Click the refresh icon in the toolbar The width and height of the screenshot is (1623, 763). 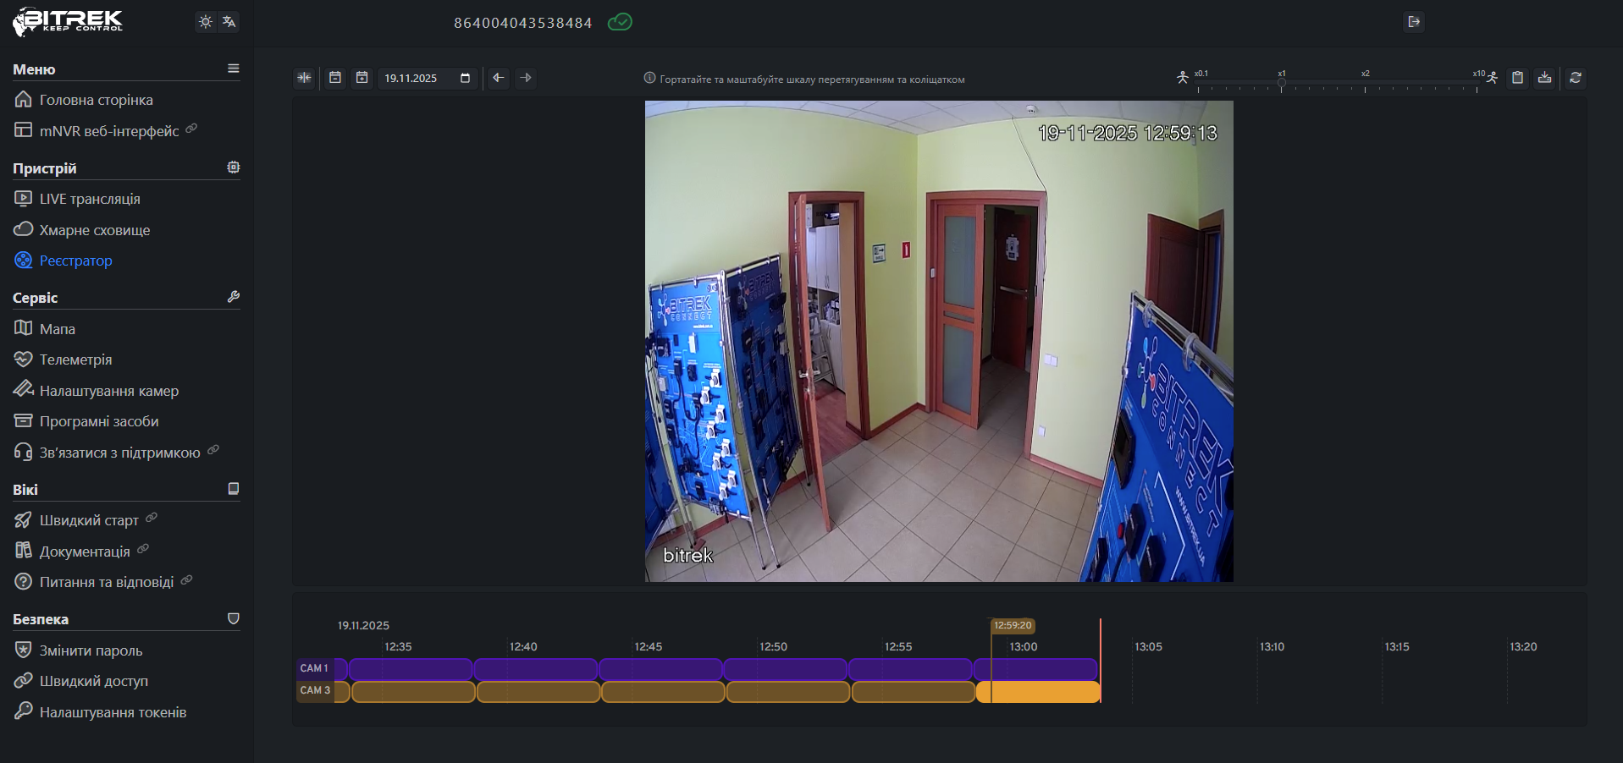(x=1575, y=78)
